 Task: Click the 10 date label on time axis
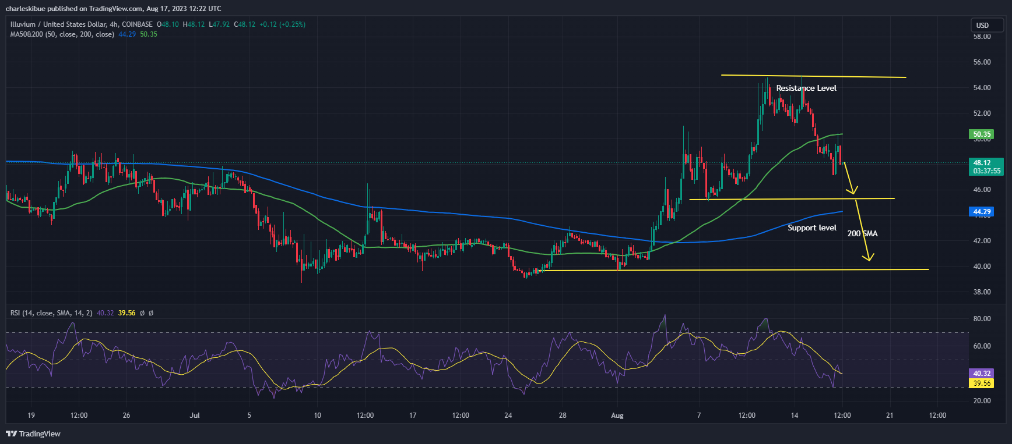point(317,415)
